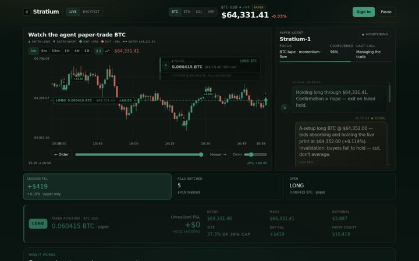The image size is (419, 261).
Task: Click the MONITORING status badge
Action: pyautogui.click(x=375, y=34)
